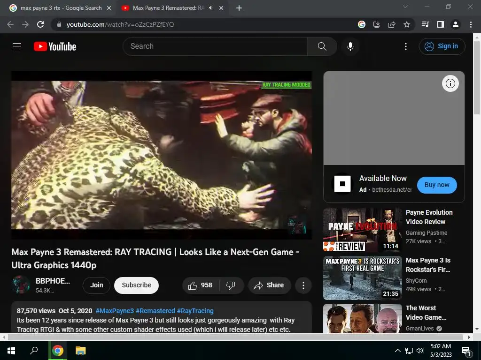Click the horizontal page scrollbar

pyautogui.click(x=235, y=337)
